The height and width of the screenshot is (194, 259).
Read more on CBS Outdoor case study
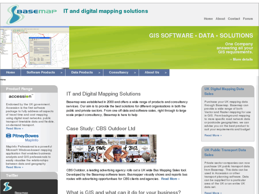170,179
